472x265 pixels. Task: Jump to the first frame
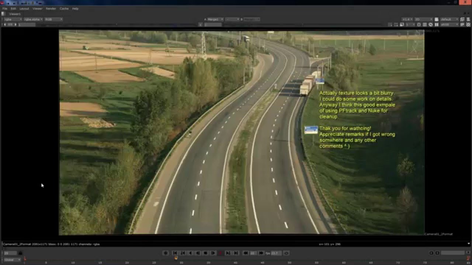tap(175, 253)
